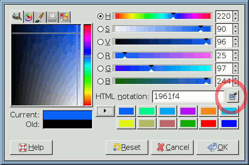The height and width of the screenshot is (165, 249).
Task: Pick the sky blue history swatch
Action: tap(167, 111)
